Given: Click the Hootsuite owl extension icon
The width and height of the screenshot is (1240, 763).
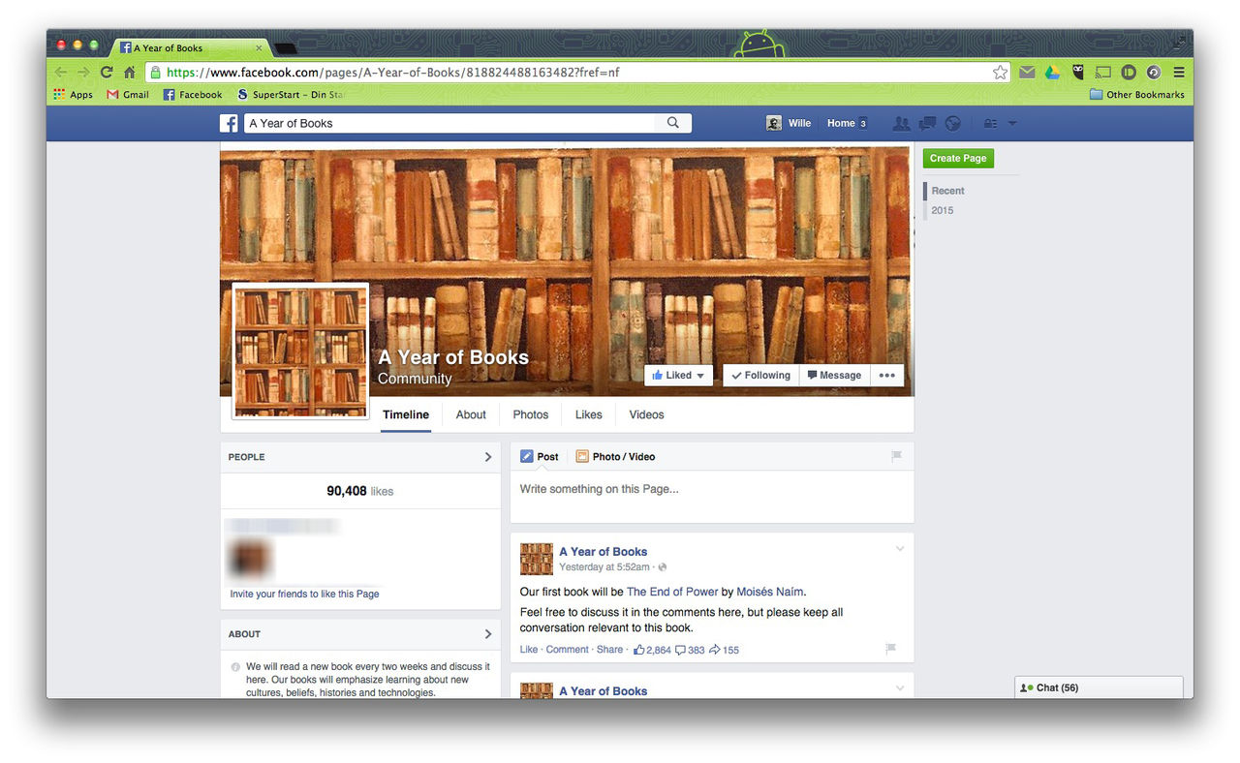Looking at the screenshot, I should (x=1077, y=73).
